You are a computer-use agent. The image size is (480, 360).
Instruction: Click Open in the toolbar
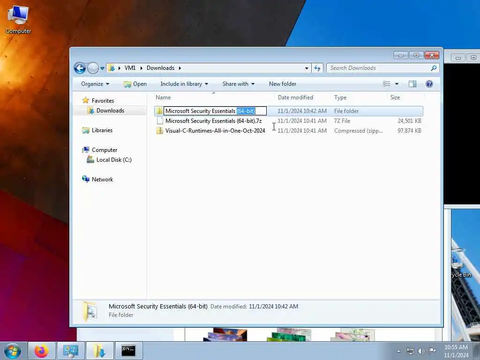pyautogui.click(x=135, y=84)
